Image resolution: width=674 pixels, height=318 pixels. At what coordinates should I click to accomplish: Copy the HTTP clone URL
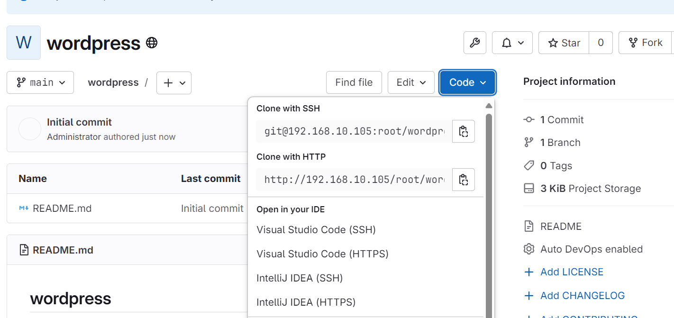coord(464,180)
